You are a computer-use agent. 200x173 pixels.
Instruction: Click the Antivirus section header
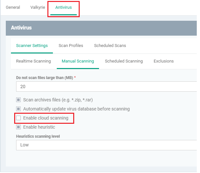[101, 28]
